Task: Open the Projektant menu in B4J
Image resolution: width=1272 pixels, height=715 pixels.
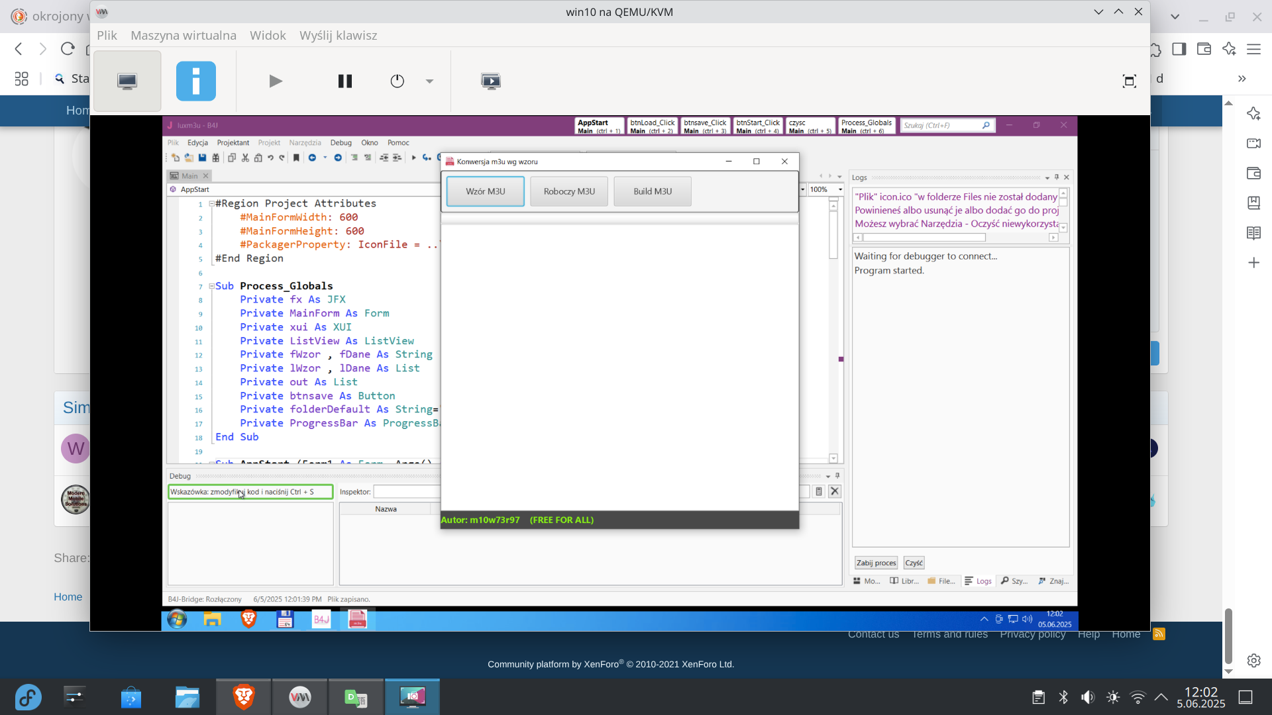Action: pyautogui.click(x=233, y=142)
